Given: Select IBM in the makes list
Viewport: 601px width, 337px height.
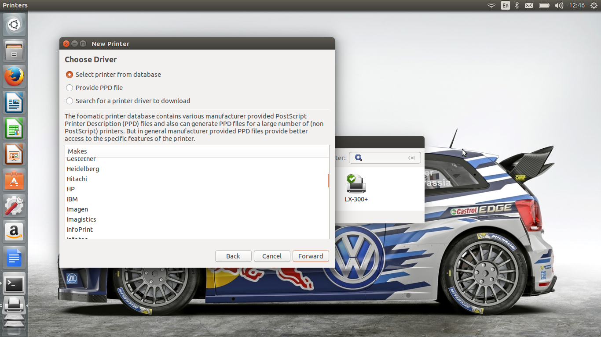Looking at the screenshot, I should pyautogui.click(x=197, y=199).
